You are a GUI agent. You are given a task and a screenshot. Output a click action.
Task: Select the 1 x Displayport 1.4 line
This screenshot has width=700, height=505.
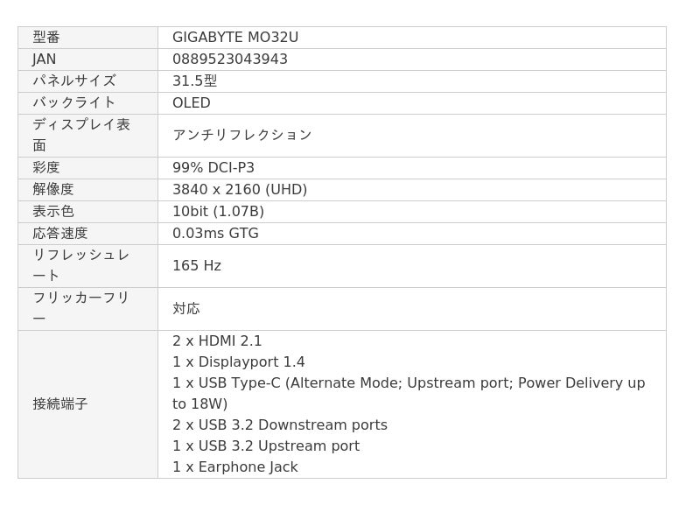tap(238, 362)
